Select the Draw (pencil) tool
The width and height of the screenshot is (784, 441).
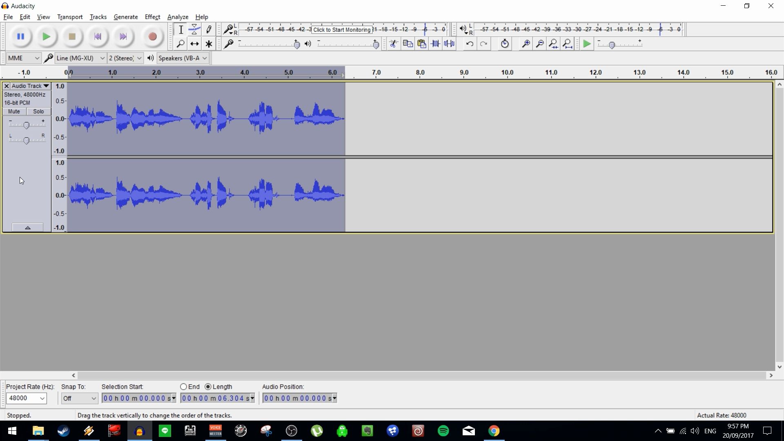click(x=209, y=29)
